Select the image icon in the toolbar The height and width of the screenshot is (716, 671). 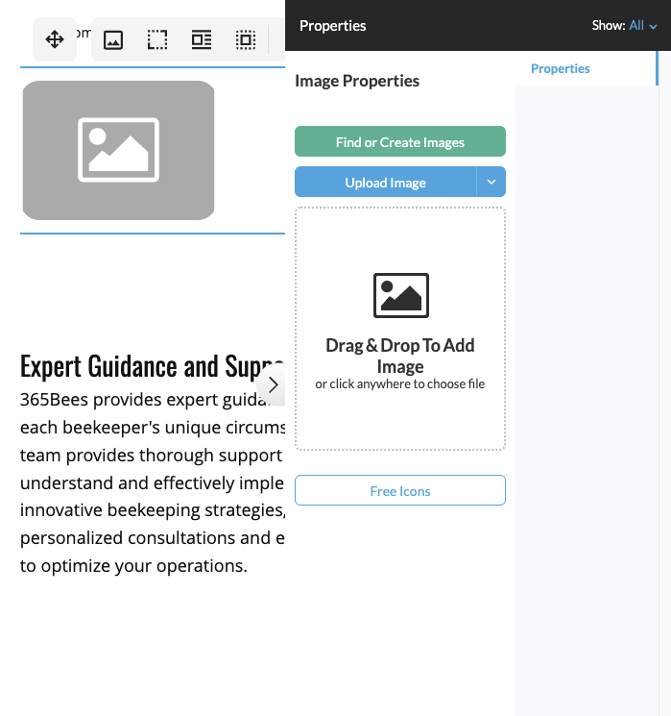(113, 39)
